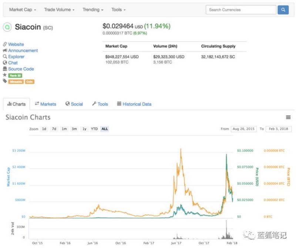Viewport: 296px width, 248px height.
Task: Switch to the Markets tab
Action: pos(46,104)
